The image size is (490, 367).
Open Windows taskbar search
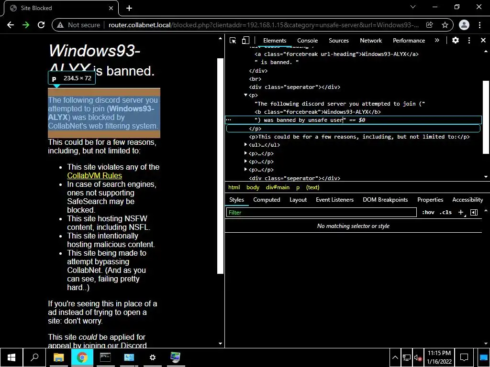[x=34, y=357]
